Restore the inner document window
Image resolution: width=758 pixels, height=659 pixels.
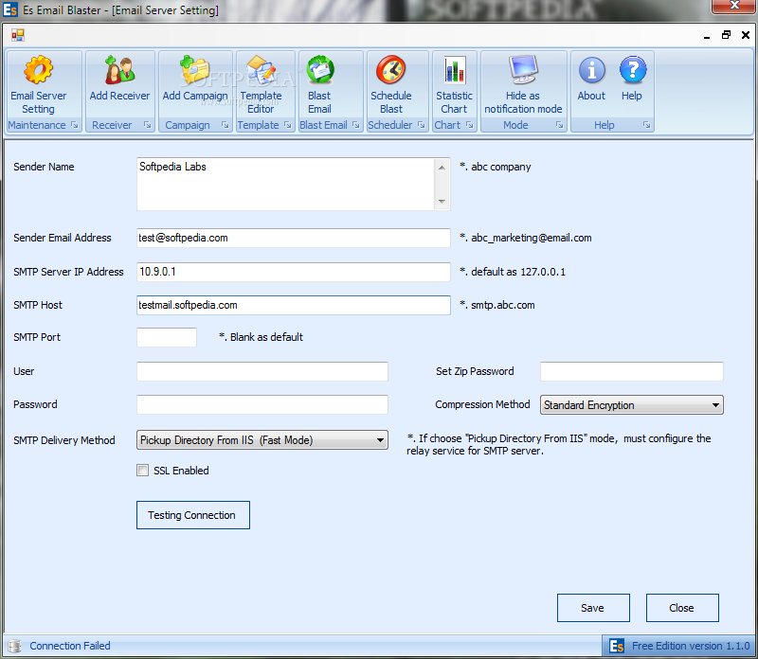coord(726,35)
